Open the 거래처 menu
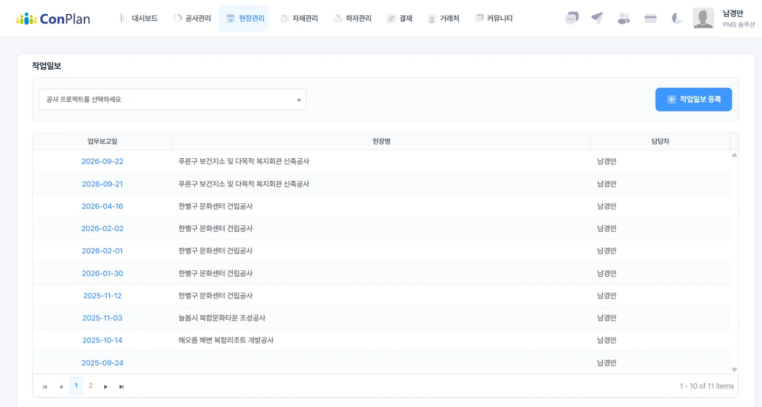 pos(443,19)
